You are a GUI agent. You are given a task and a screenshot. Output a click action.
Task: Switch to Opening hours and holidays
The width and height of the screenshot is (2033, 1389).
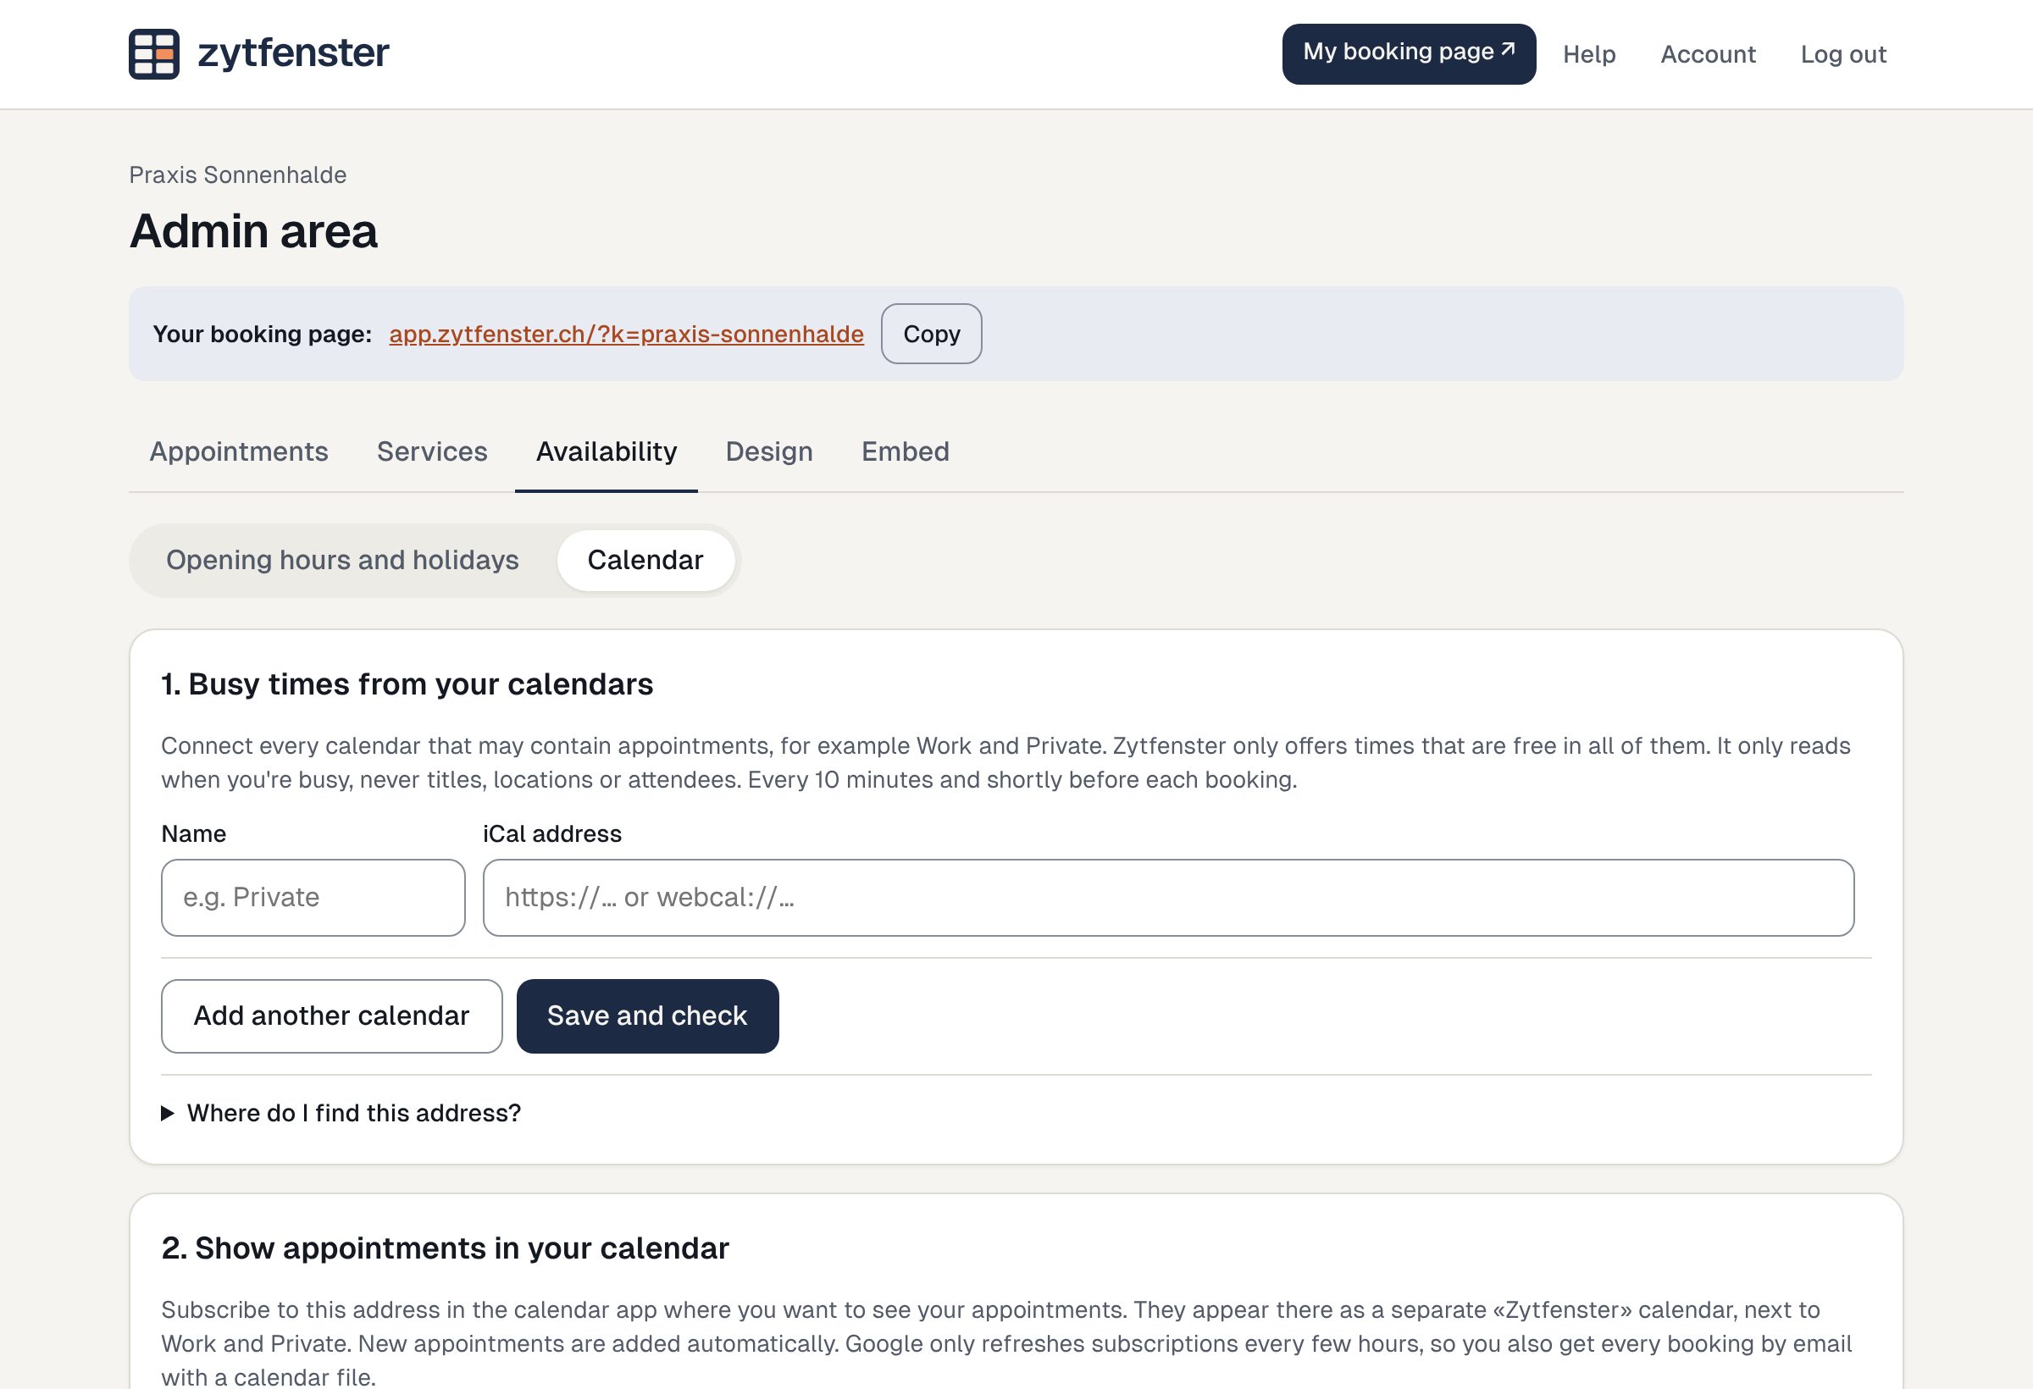(x=342, y=561)
